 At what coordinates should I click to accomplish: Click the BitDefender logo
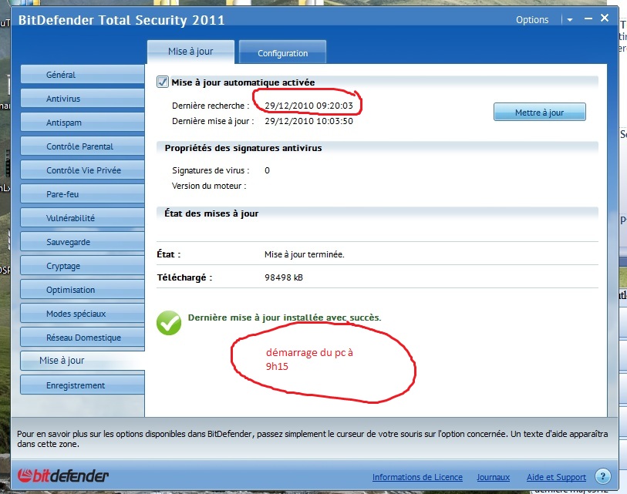point(62,476)
